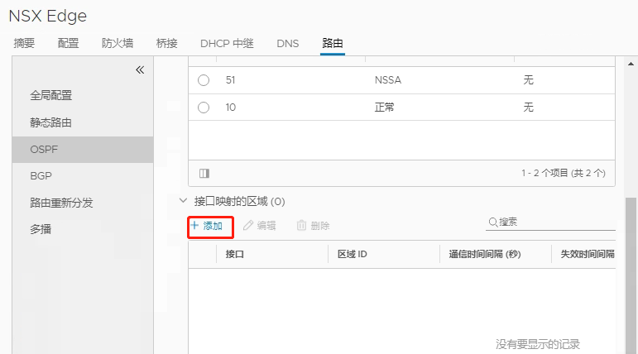
Task: Open 路由重新分发 in sidebar
Action: pyautogui.click(x=61, y=203)
